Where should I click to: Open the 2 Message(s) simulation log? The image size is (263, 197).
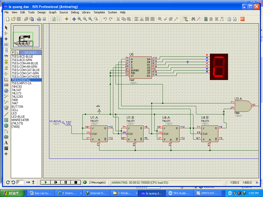(x=95, y=182)
